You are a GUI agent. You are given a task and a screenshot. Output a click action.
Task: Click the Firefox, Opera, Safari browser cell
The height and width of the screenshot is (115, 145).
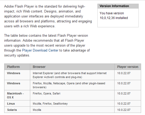click(x=72, y=95)
